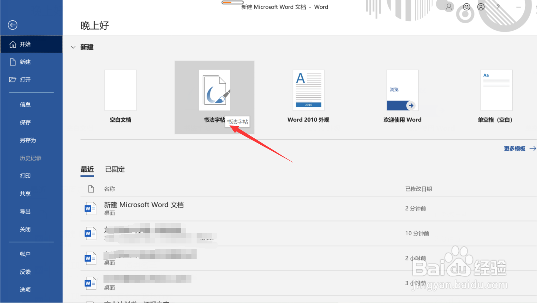
Task: Click the back arrow circle icon
Action: click(x=13, y=25)
